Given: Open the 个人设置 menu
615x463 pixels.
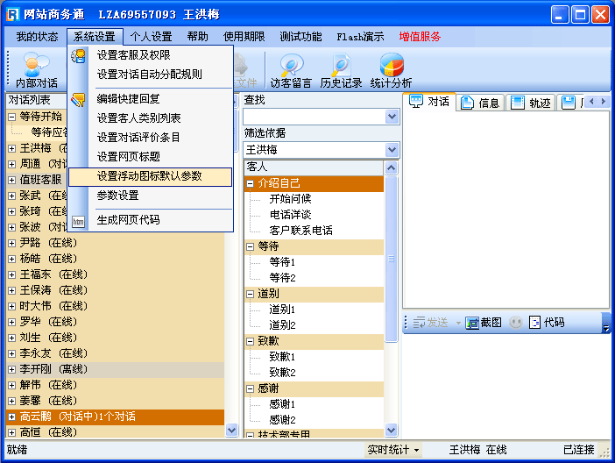Looking at the screenshot, I should (x=151, y=37).
